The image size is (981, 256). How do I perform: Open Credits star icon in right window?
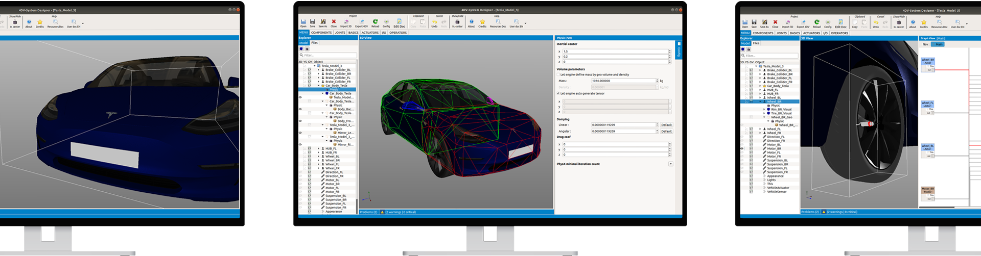tap(924, 22)
